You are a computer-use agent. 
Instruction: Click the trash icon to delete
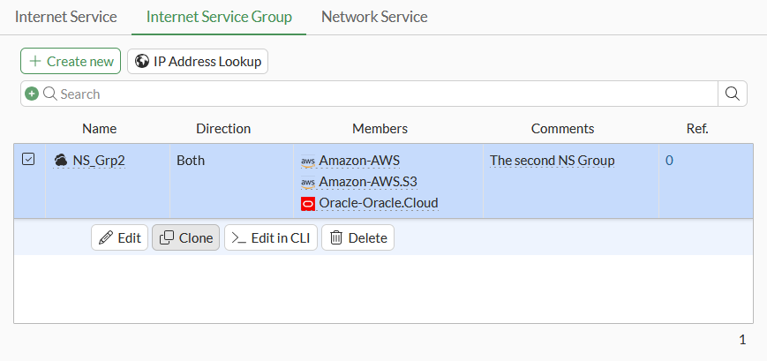[x=336, y=237]
